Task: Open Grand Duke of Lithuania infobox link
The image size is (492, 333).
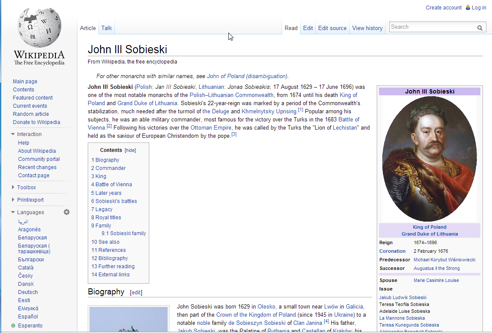Action: pos(430,234)
